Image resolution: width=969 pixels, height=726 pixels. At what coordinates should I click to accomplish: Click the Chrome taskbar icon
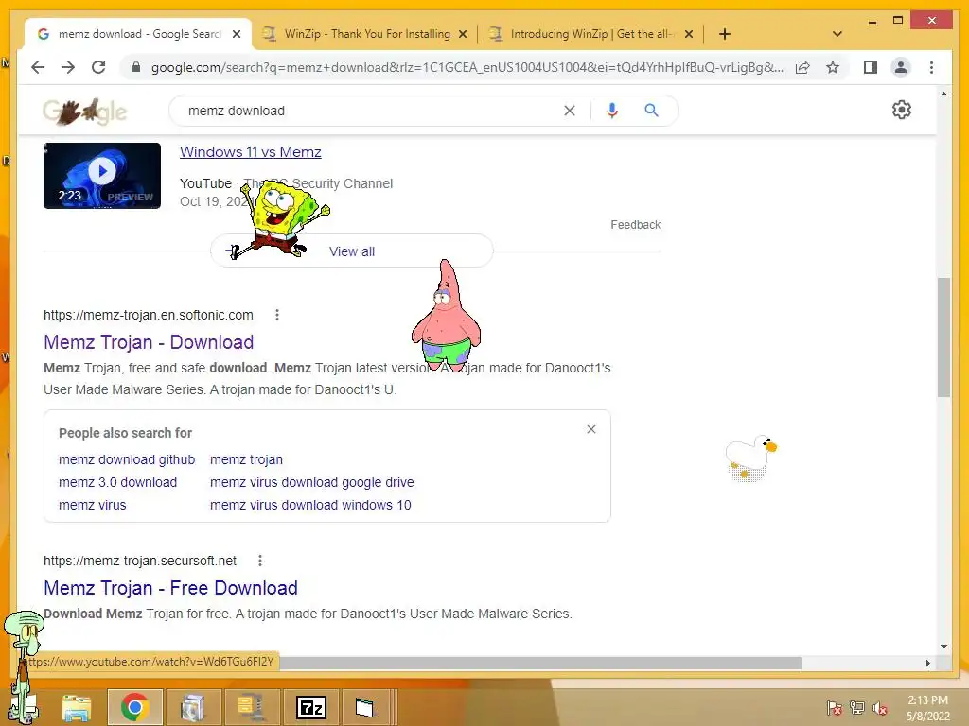134,707
